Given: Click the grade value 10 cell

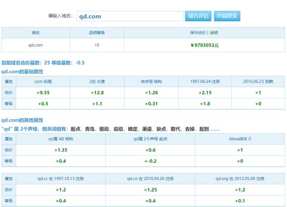Looking at the screenshot, I should (97, 45).
